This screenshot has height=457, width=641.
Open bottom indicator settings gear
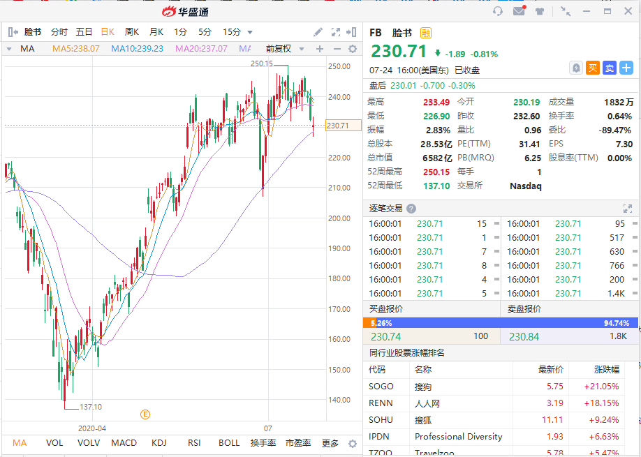click(x=353, y=444)
